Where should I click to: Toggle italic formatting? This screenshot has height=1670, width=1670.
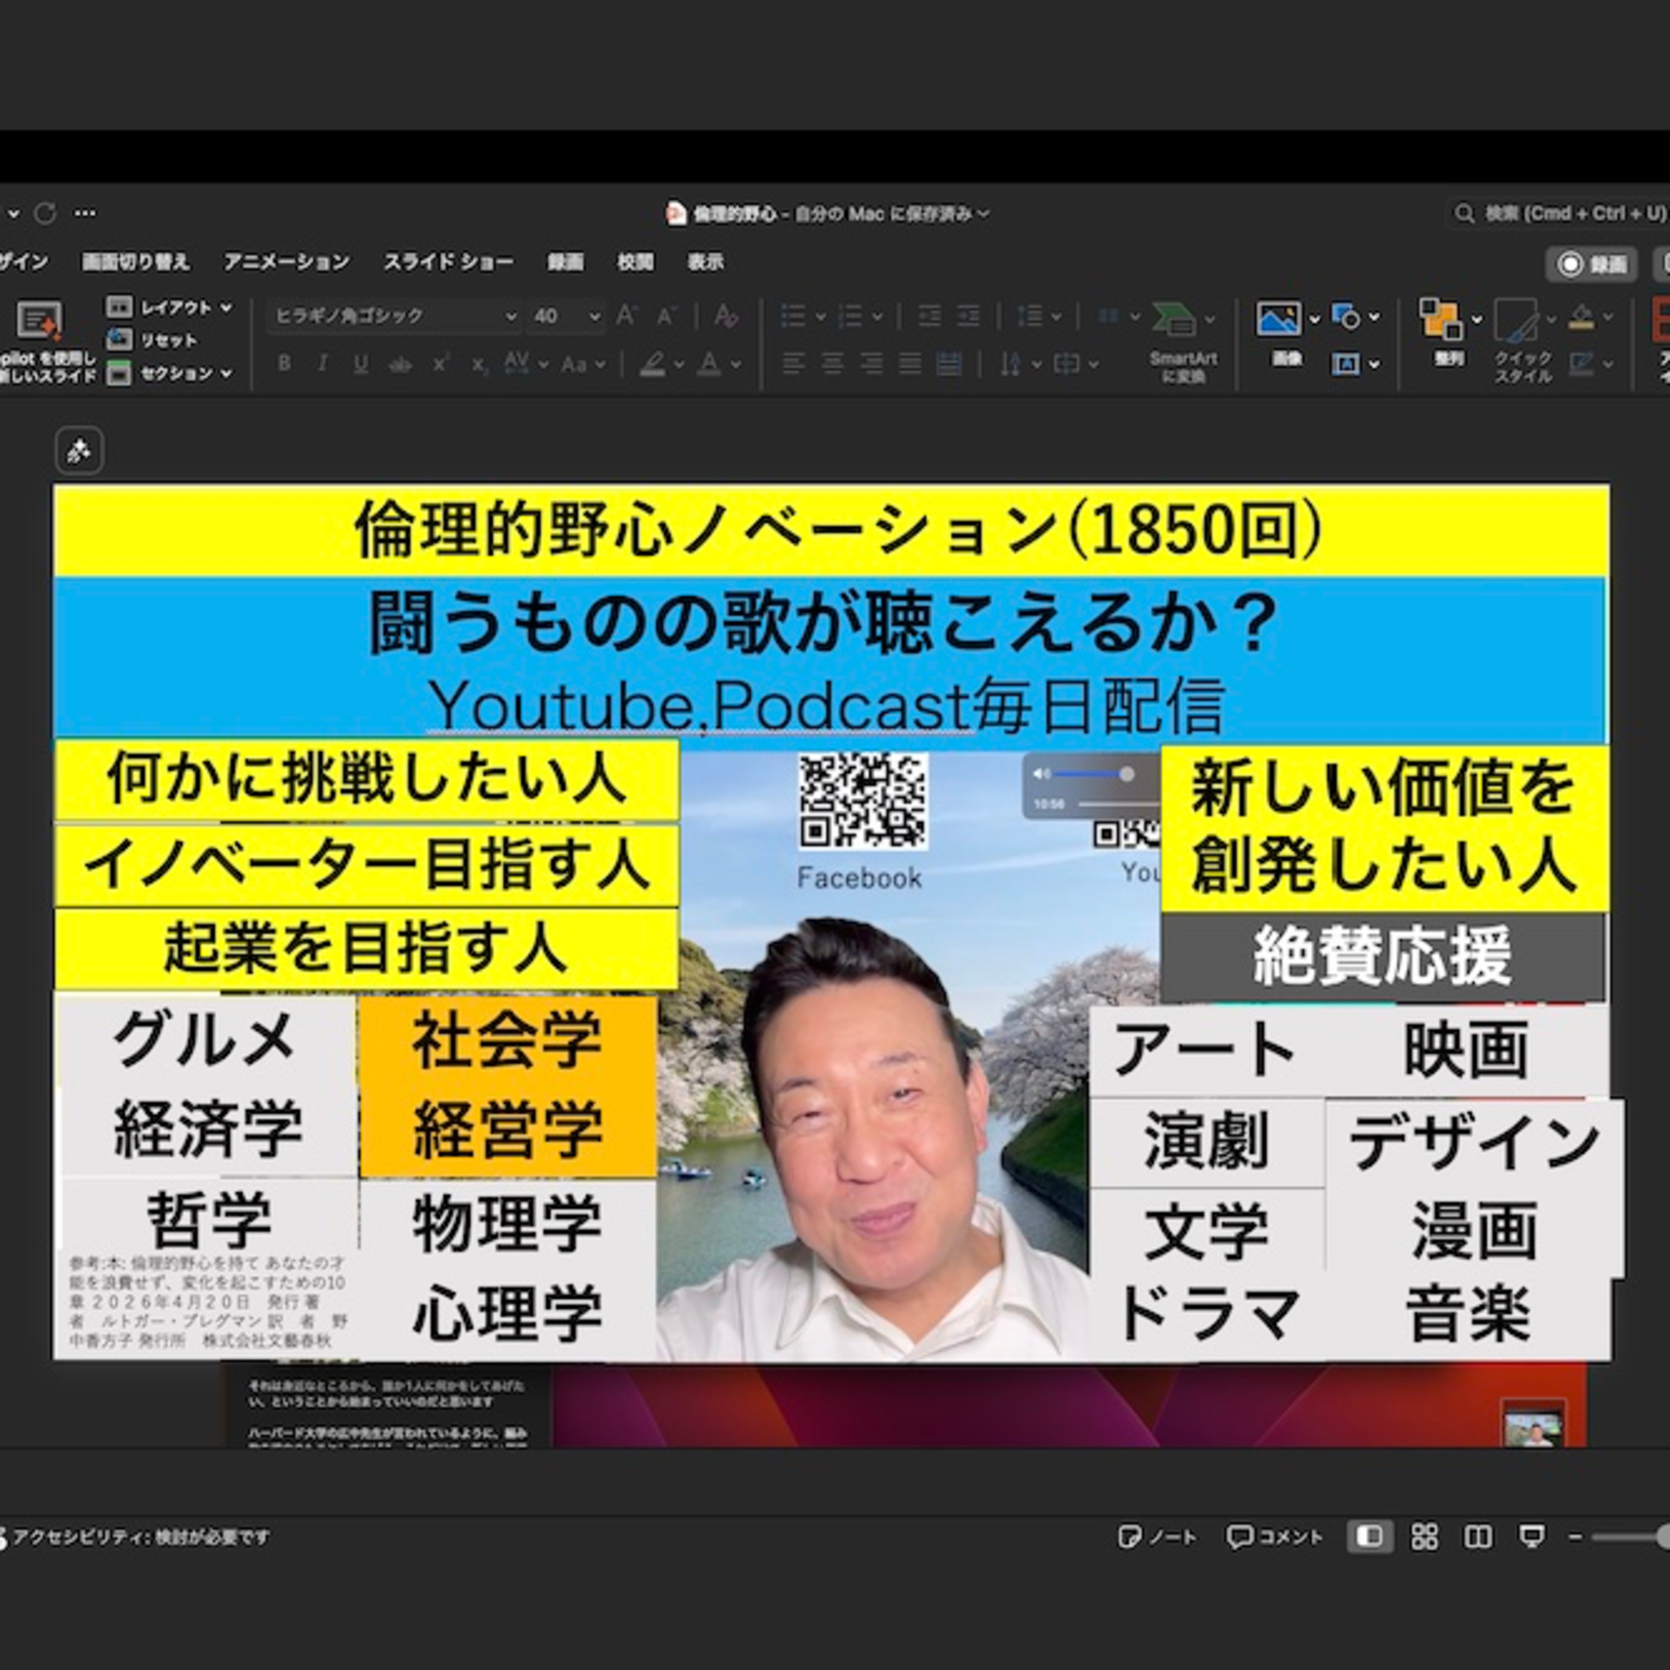pyautogui.click(x=322, y=364)
